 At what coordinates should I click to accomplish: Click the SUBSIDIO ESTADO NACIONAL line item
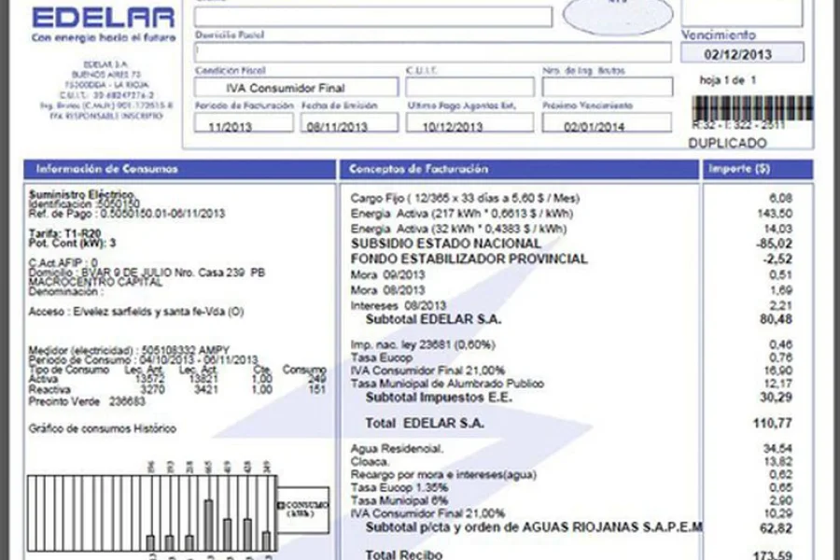pyautogui.click(x=445, y=244)
